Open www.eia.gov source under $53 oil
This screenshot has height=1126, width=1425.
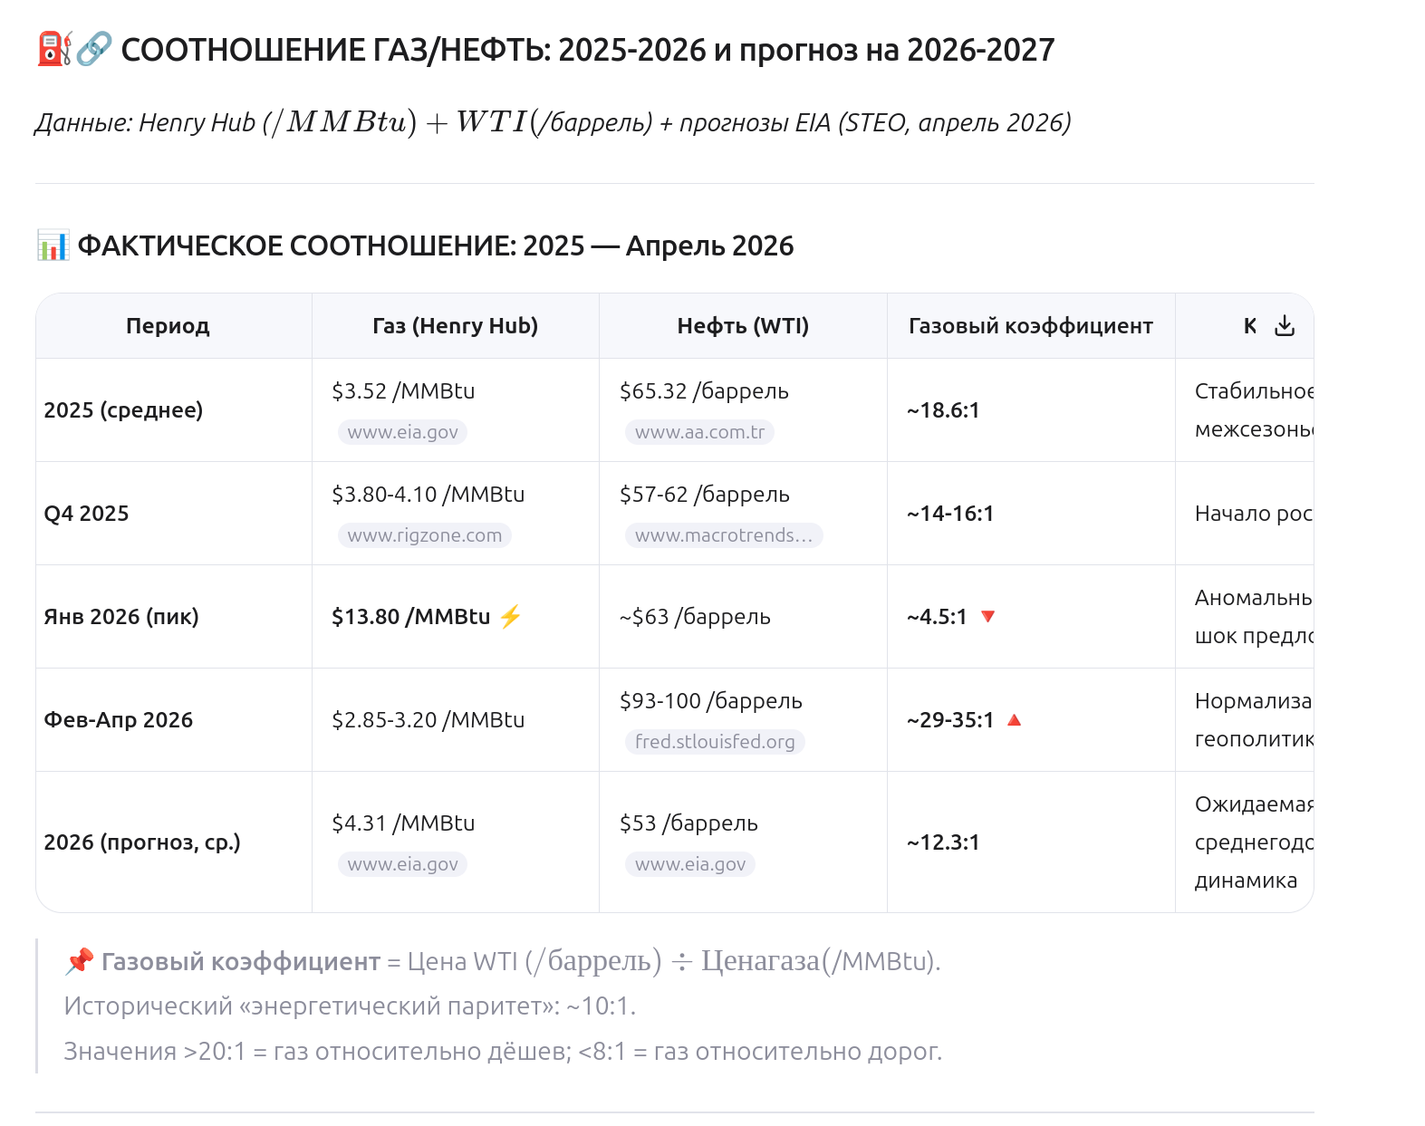[689, 864]
